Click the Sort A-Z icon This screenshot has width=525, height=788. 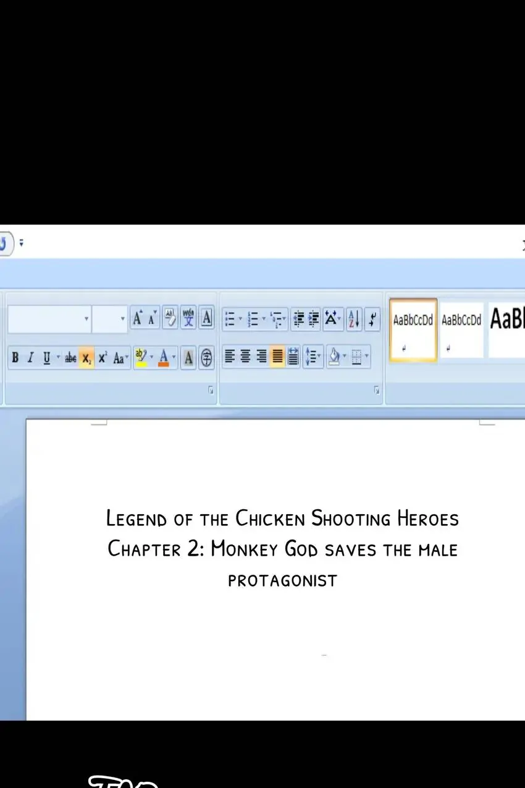pos(354,319)
